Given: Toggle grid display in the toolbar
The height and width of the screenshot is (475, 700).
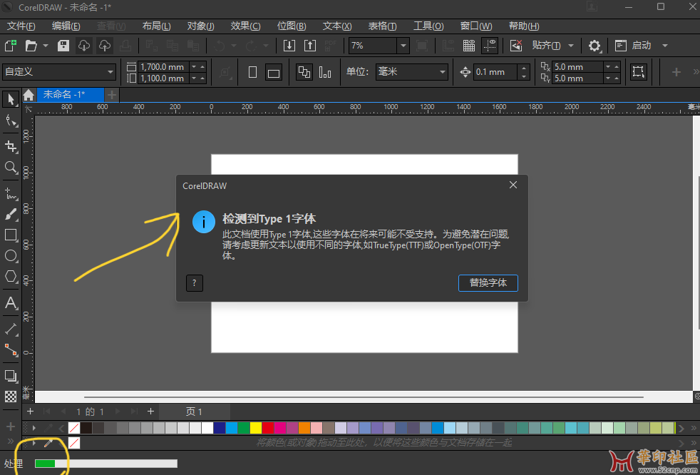Looking at the screenshot, I should tap(469, 46).
